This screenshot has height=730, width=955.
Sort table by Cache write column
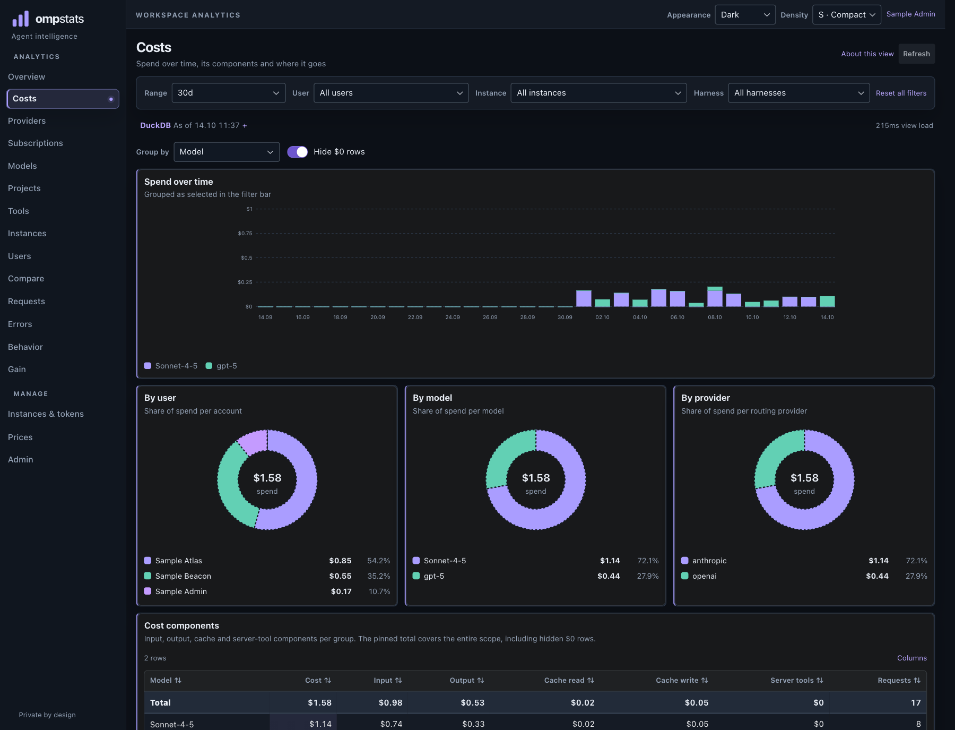point(682,680)
